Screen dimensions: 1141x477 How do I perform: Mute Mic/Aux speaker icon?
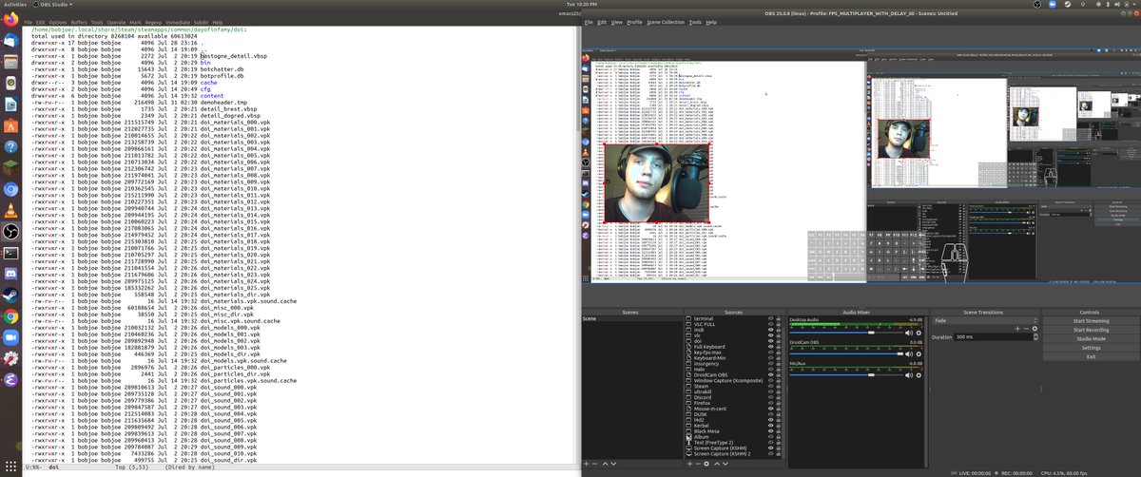(x=909, y=375)
